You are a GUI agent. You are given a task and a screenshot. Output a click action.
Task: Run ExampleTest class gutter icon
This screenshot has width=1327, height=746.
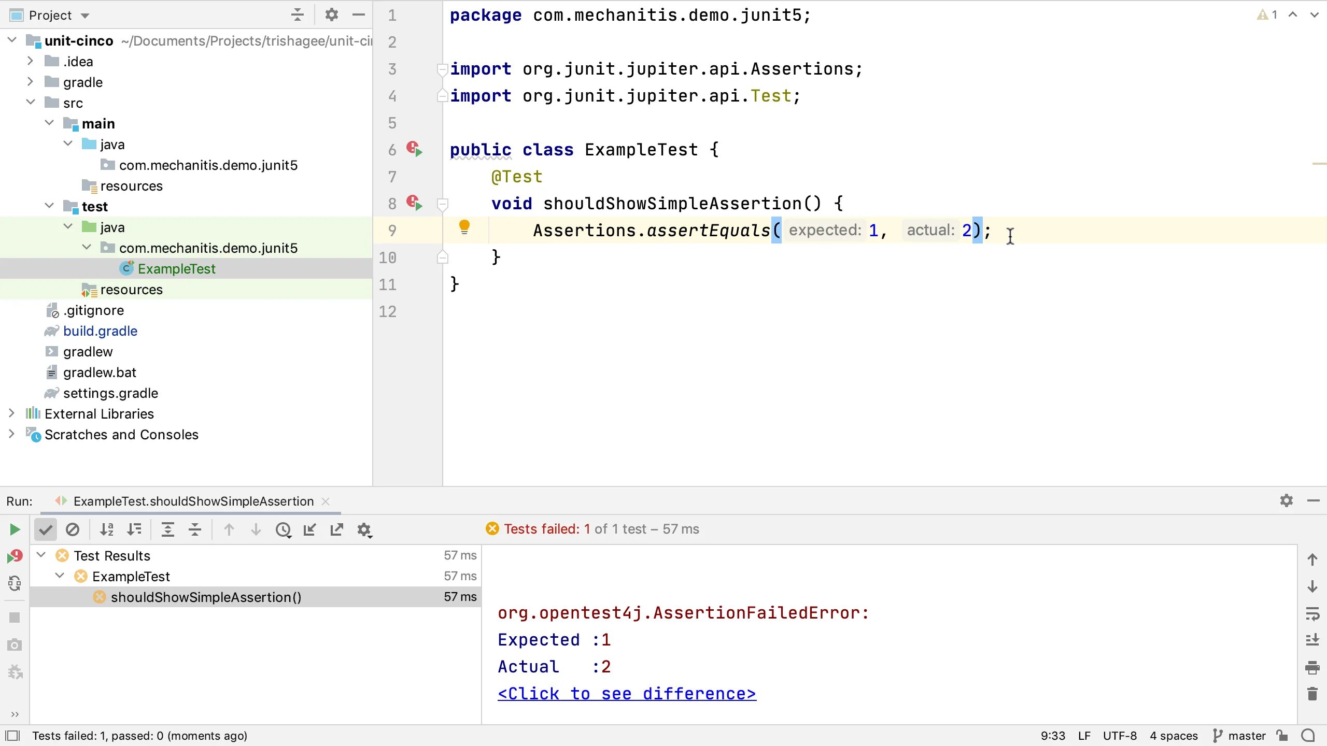[415, 149]
